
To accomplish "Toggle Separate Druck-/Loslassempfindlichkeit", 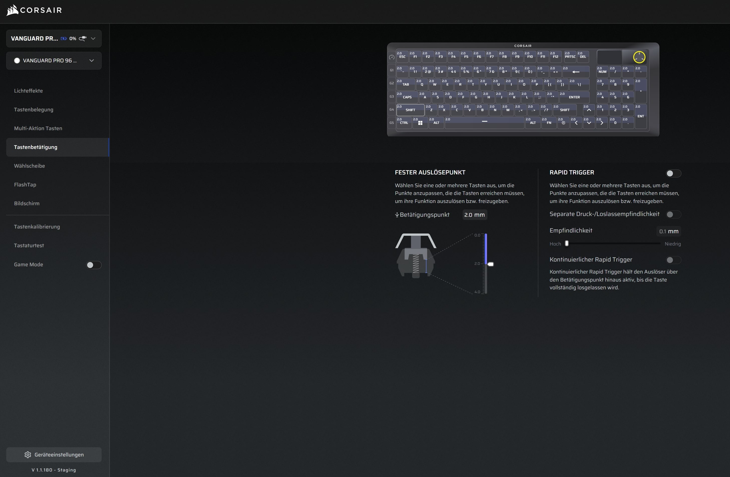I will click(x=673, y=214).
